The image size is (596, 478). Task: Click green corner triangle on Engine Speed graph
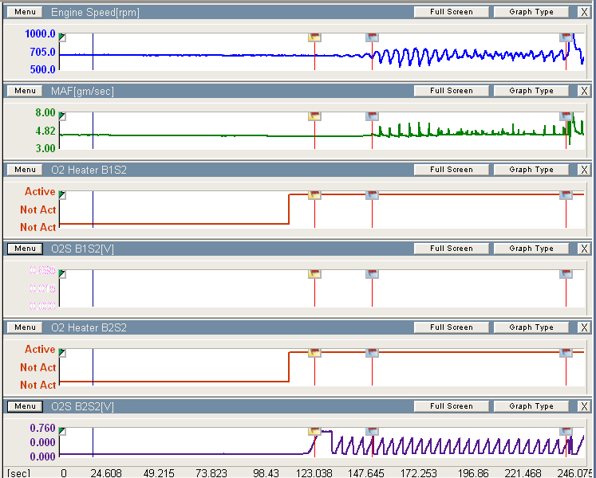[62, 37]
